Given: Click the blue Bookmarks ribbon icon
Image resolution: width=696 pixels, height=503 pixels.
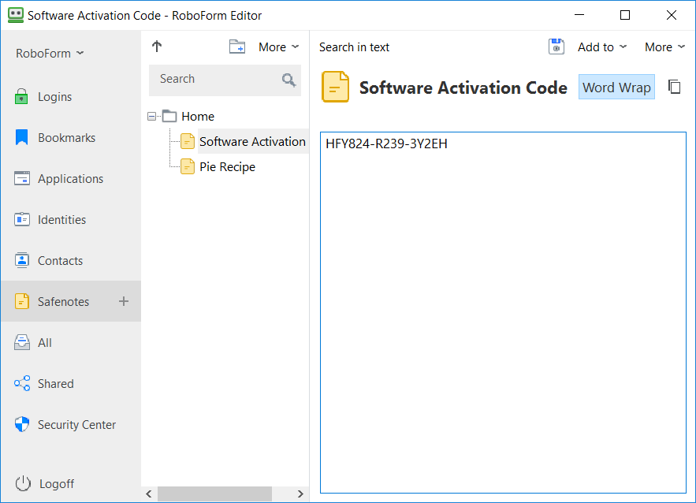Looking at the screenshot, I should point(21,137).
